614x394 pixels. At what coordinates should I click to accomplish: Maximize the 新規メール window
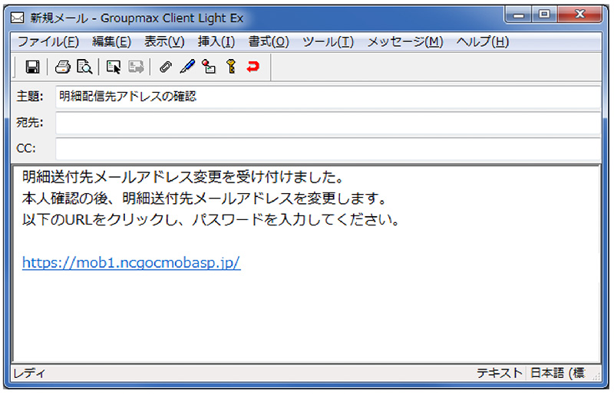click(x=544, y=15)
